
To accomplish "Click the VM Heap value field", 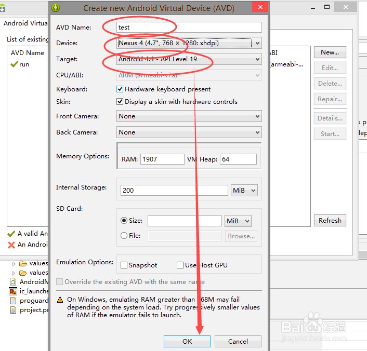I will pos(238,159).
